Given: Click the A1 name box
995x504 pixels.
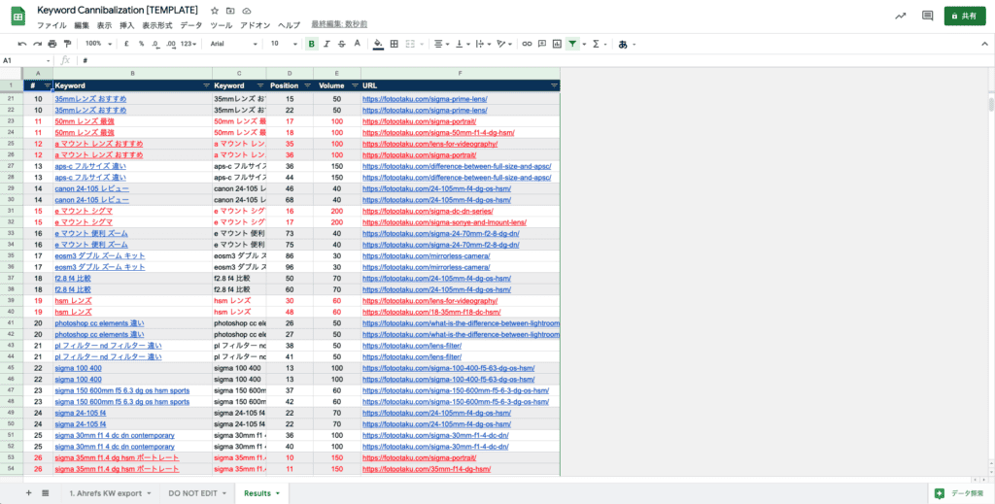Looking at the screenshot, I should pyautogui.click(x=26, y=60).
